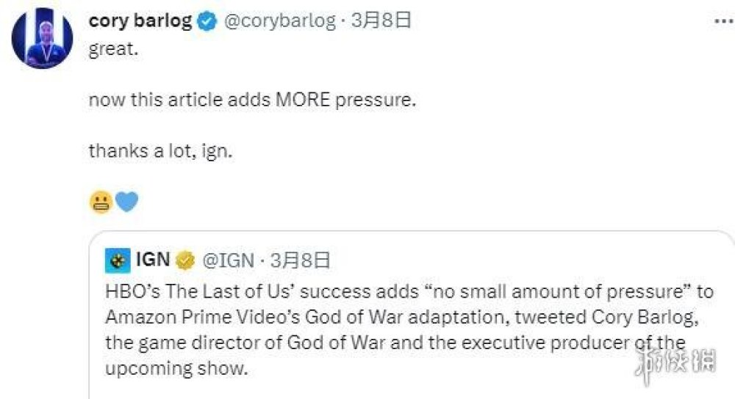The image size is (735, 399).
Task: Click the gold verified badge next to IGN
Action: point(184,260)
